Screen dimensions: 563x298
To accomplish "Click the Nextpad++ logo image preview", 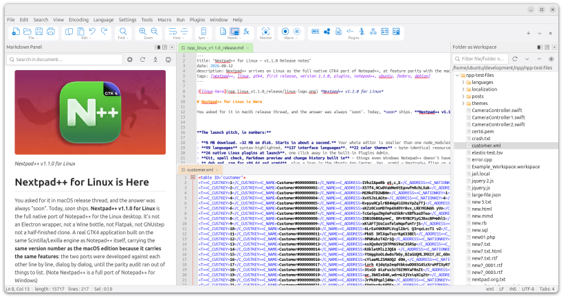I will tap(90, 112).
